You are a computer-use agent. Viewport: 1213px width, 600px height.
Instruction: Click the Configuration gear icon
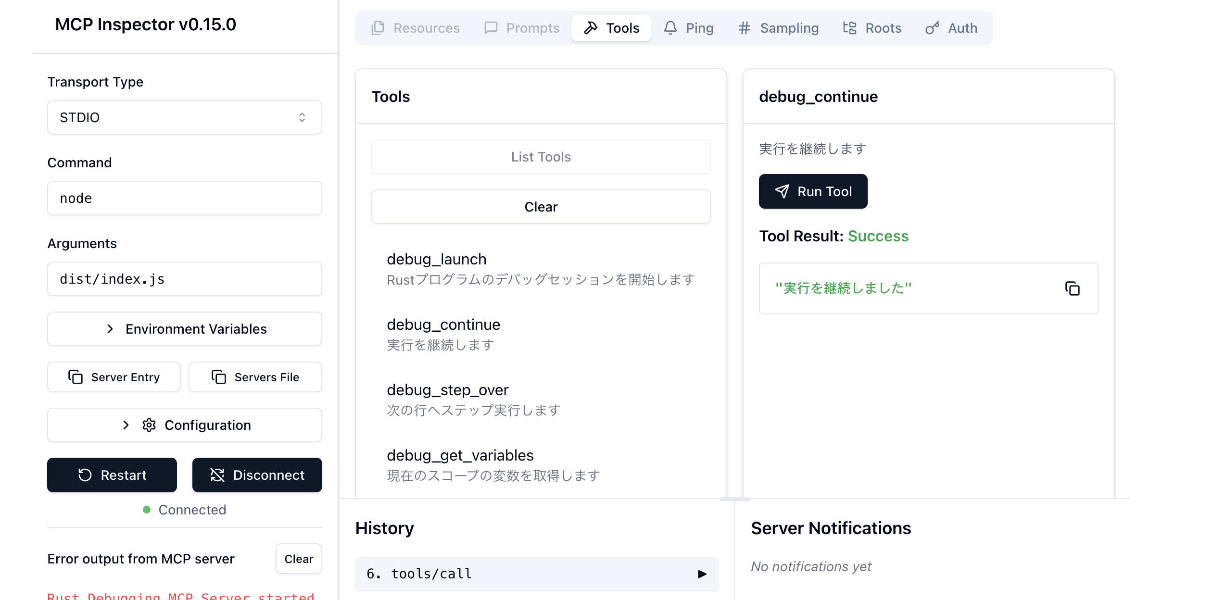(149, 425)
